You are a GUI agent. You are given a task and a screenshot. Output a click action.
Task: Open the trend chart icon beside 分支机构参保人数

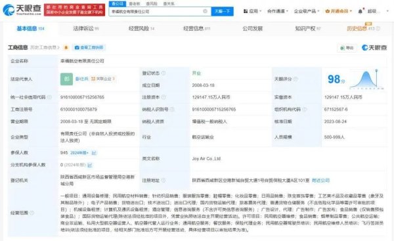pos(90,165)
